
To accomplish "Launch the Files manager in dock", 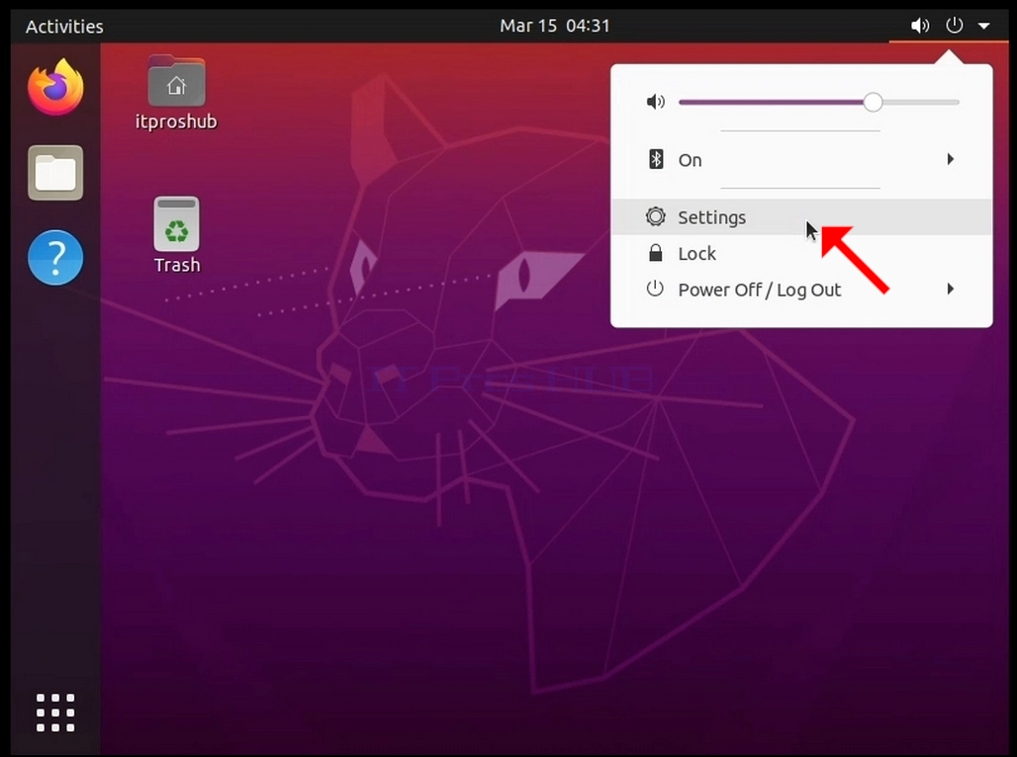I will tap(55, 172).
